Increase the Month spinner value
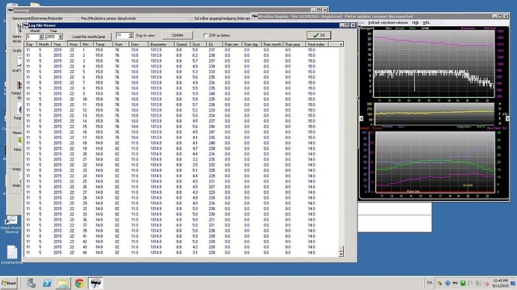517x290 pixels. tap(41, 36)
